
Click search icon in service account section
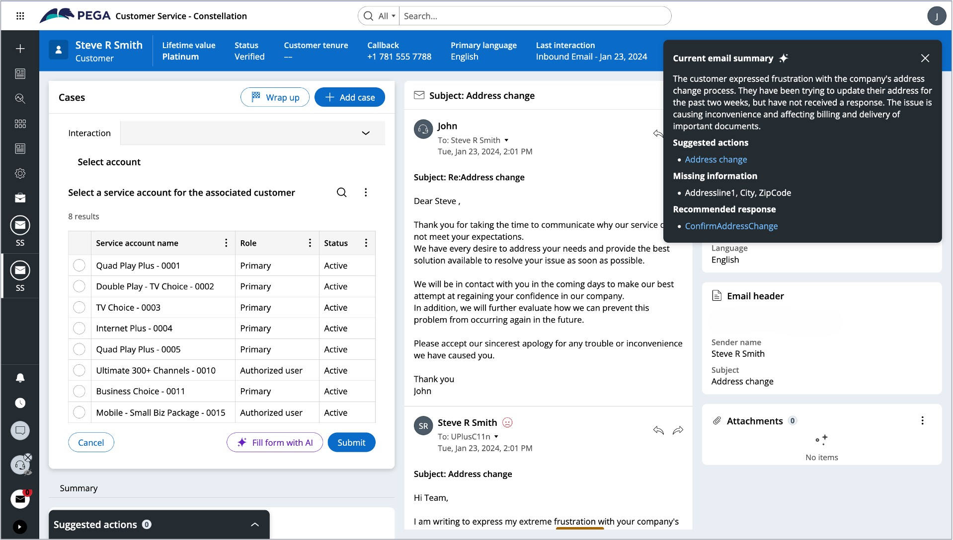(341, 193)
